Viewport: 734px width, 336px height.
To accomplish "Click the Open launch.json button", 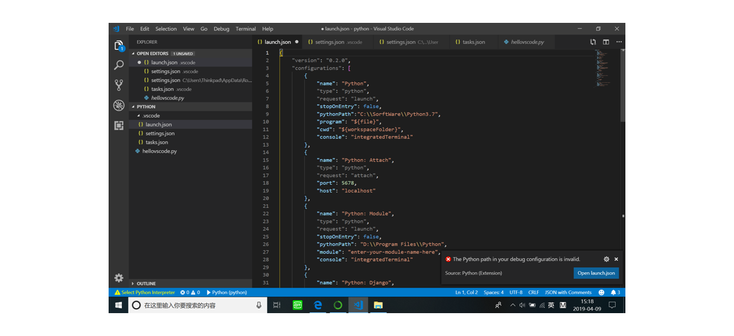I will coord(596,273).
